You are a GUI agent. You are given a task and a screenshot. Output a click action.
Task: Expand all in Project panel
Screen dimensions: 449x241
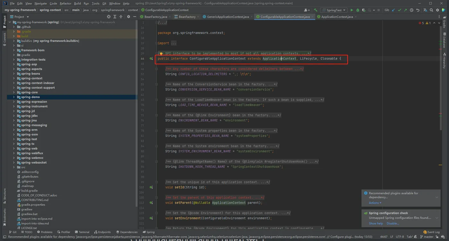point(115,17)
